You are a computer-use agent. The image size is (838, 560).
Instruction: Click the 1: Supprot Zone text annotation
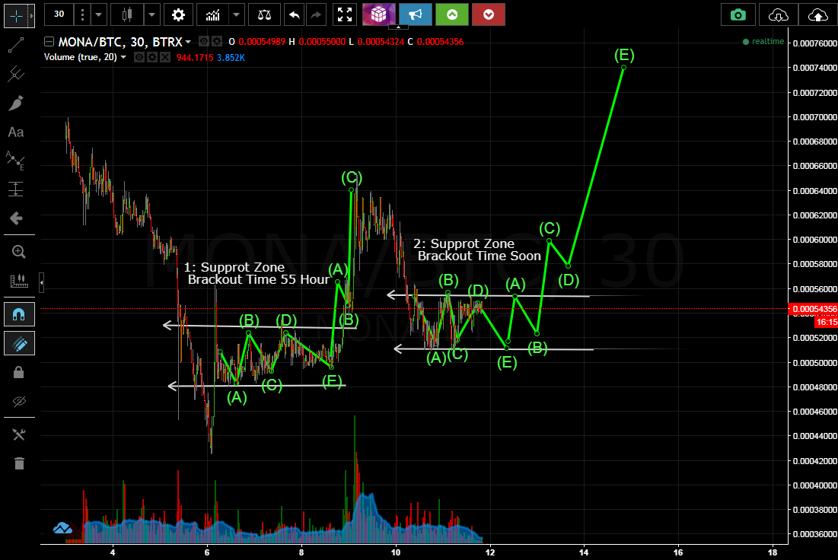258,274
